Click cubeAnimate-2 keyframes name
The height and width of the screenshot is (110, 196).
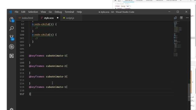[56, 66]
